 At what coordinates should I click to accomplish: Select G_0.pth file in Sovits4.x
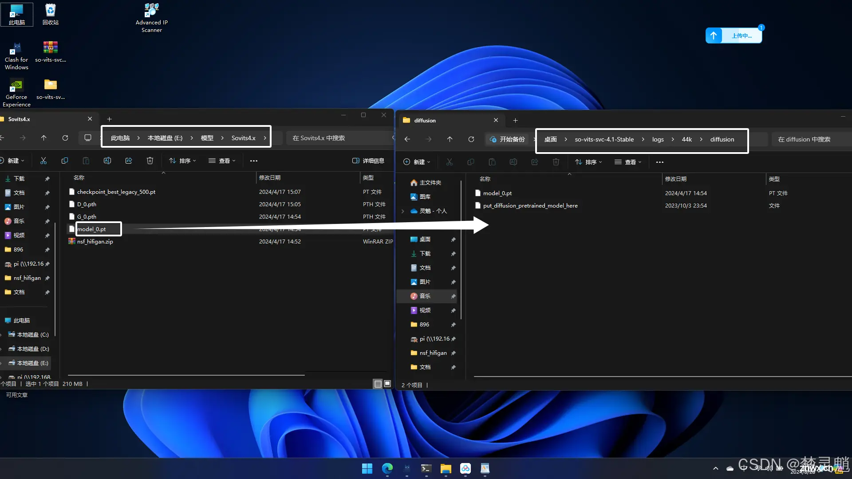pos(87,216)
